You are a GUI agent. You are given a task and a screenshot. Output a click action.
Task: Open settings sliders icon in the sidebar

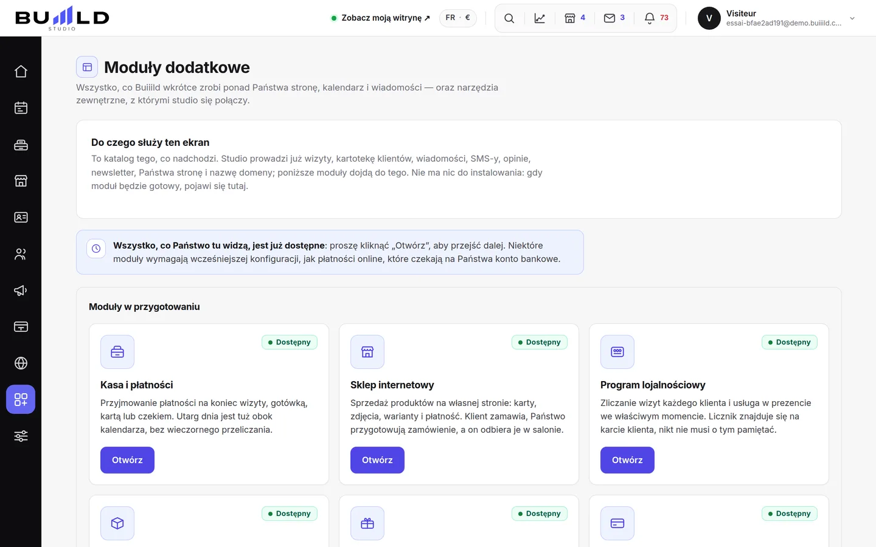coord(21,436)
